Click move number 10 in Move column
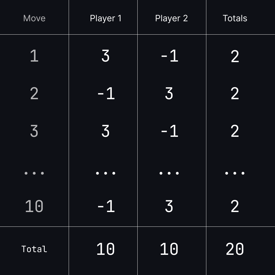Viewport: 275px width, 275px height. (34, 206)
